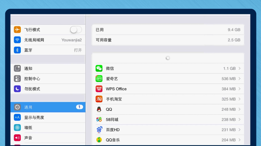The height and width of the screenshot is (146, 261).
Task: Tap the 58同城 app icon
Action: tap(99, 120)
